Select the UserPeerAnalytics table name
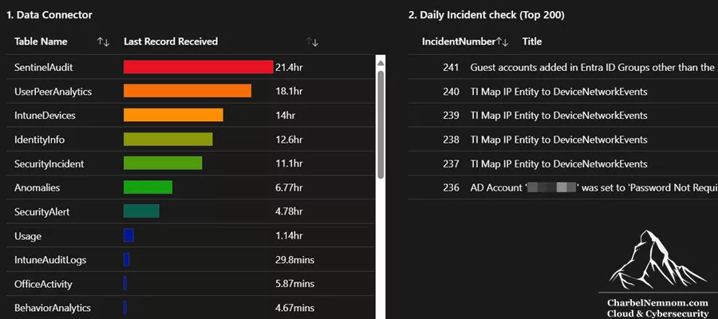718x319 pixels. coord(53,92)
